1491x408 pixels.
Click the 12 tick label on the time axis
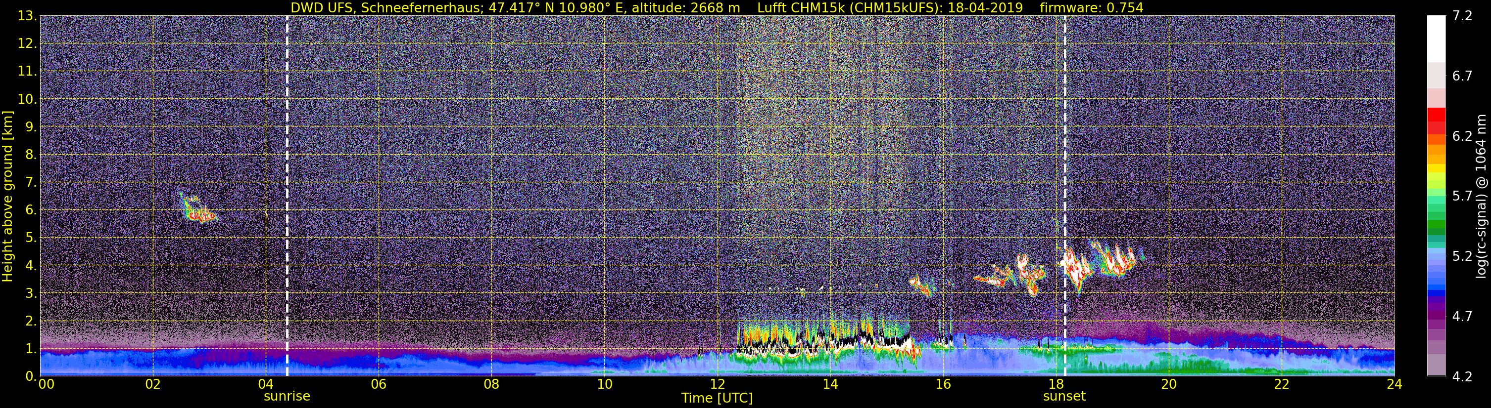coord(717,385)
